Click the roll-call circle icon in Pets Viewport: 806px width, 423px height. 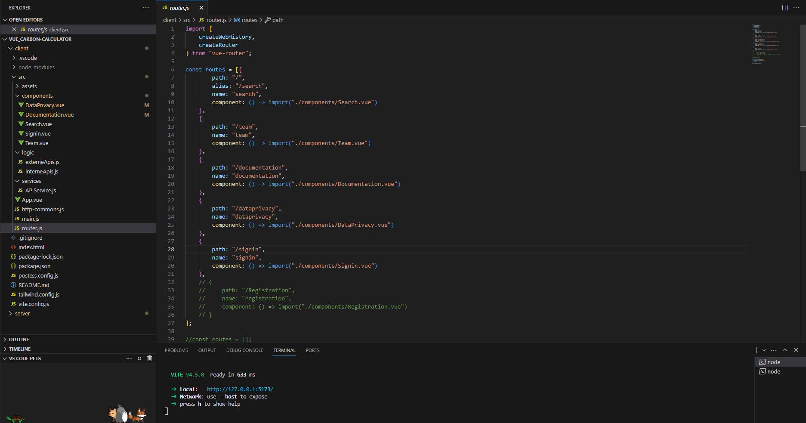139,358
